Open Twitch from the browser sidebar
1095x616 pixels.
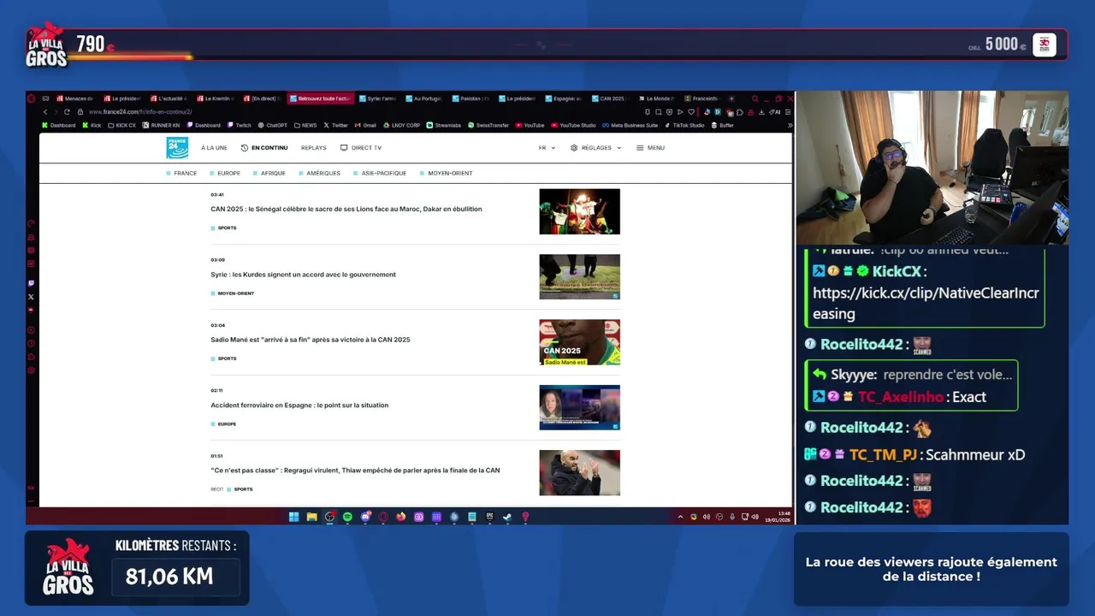point(31,282)
